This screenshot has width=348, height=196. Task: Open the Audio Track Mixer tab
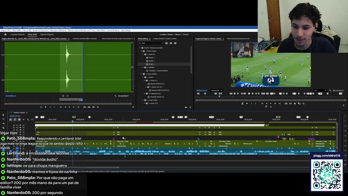click(117, 39)
